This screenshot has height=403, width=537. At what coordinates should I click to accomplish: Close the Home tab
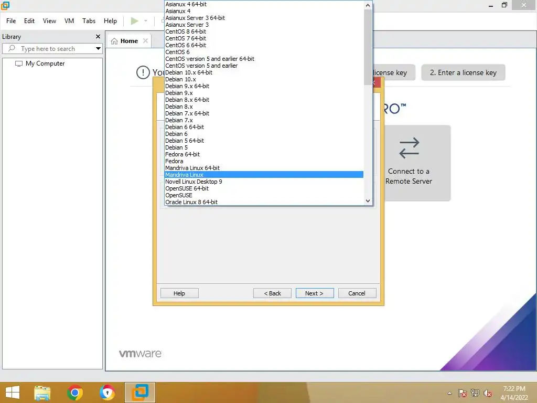pos(146,41)
